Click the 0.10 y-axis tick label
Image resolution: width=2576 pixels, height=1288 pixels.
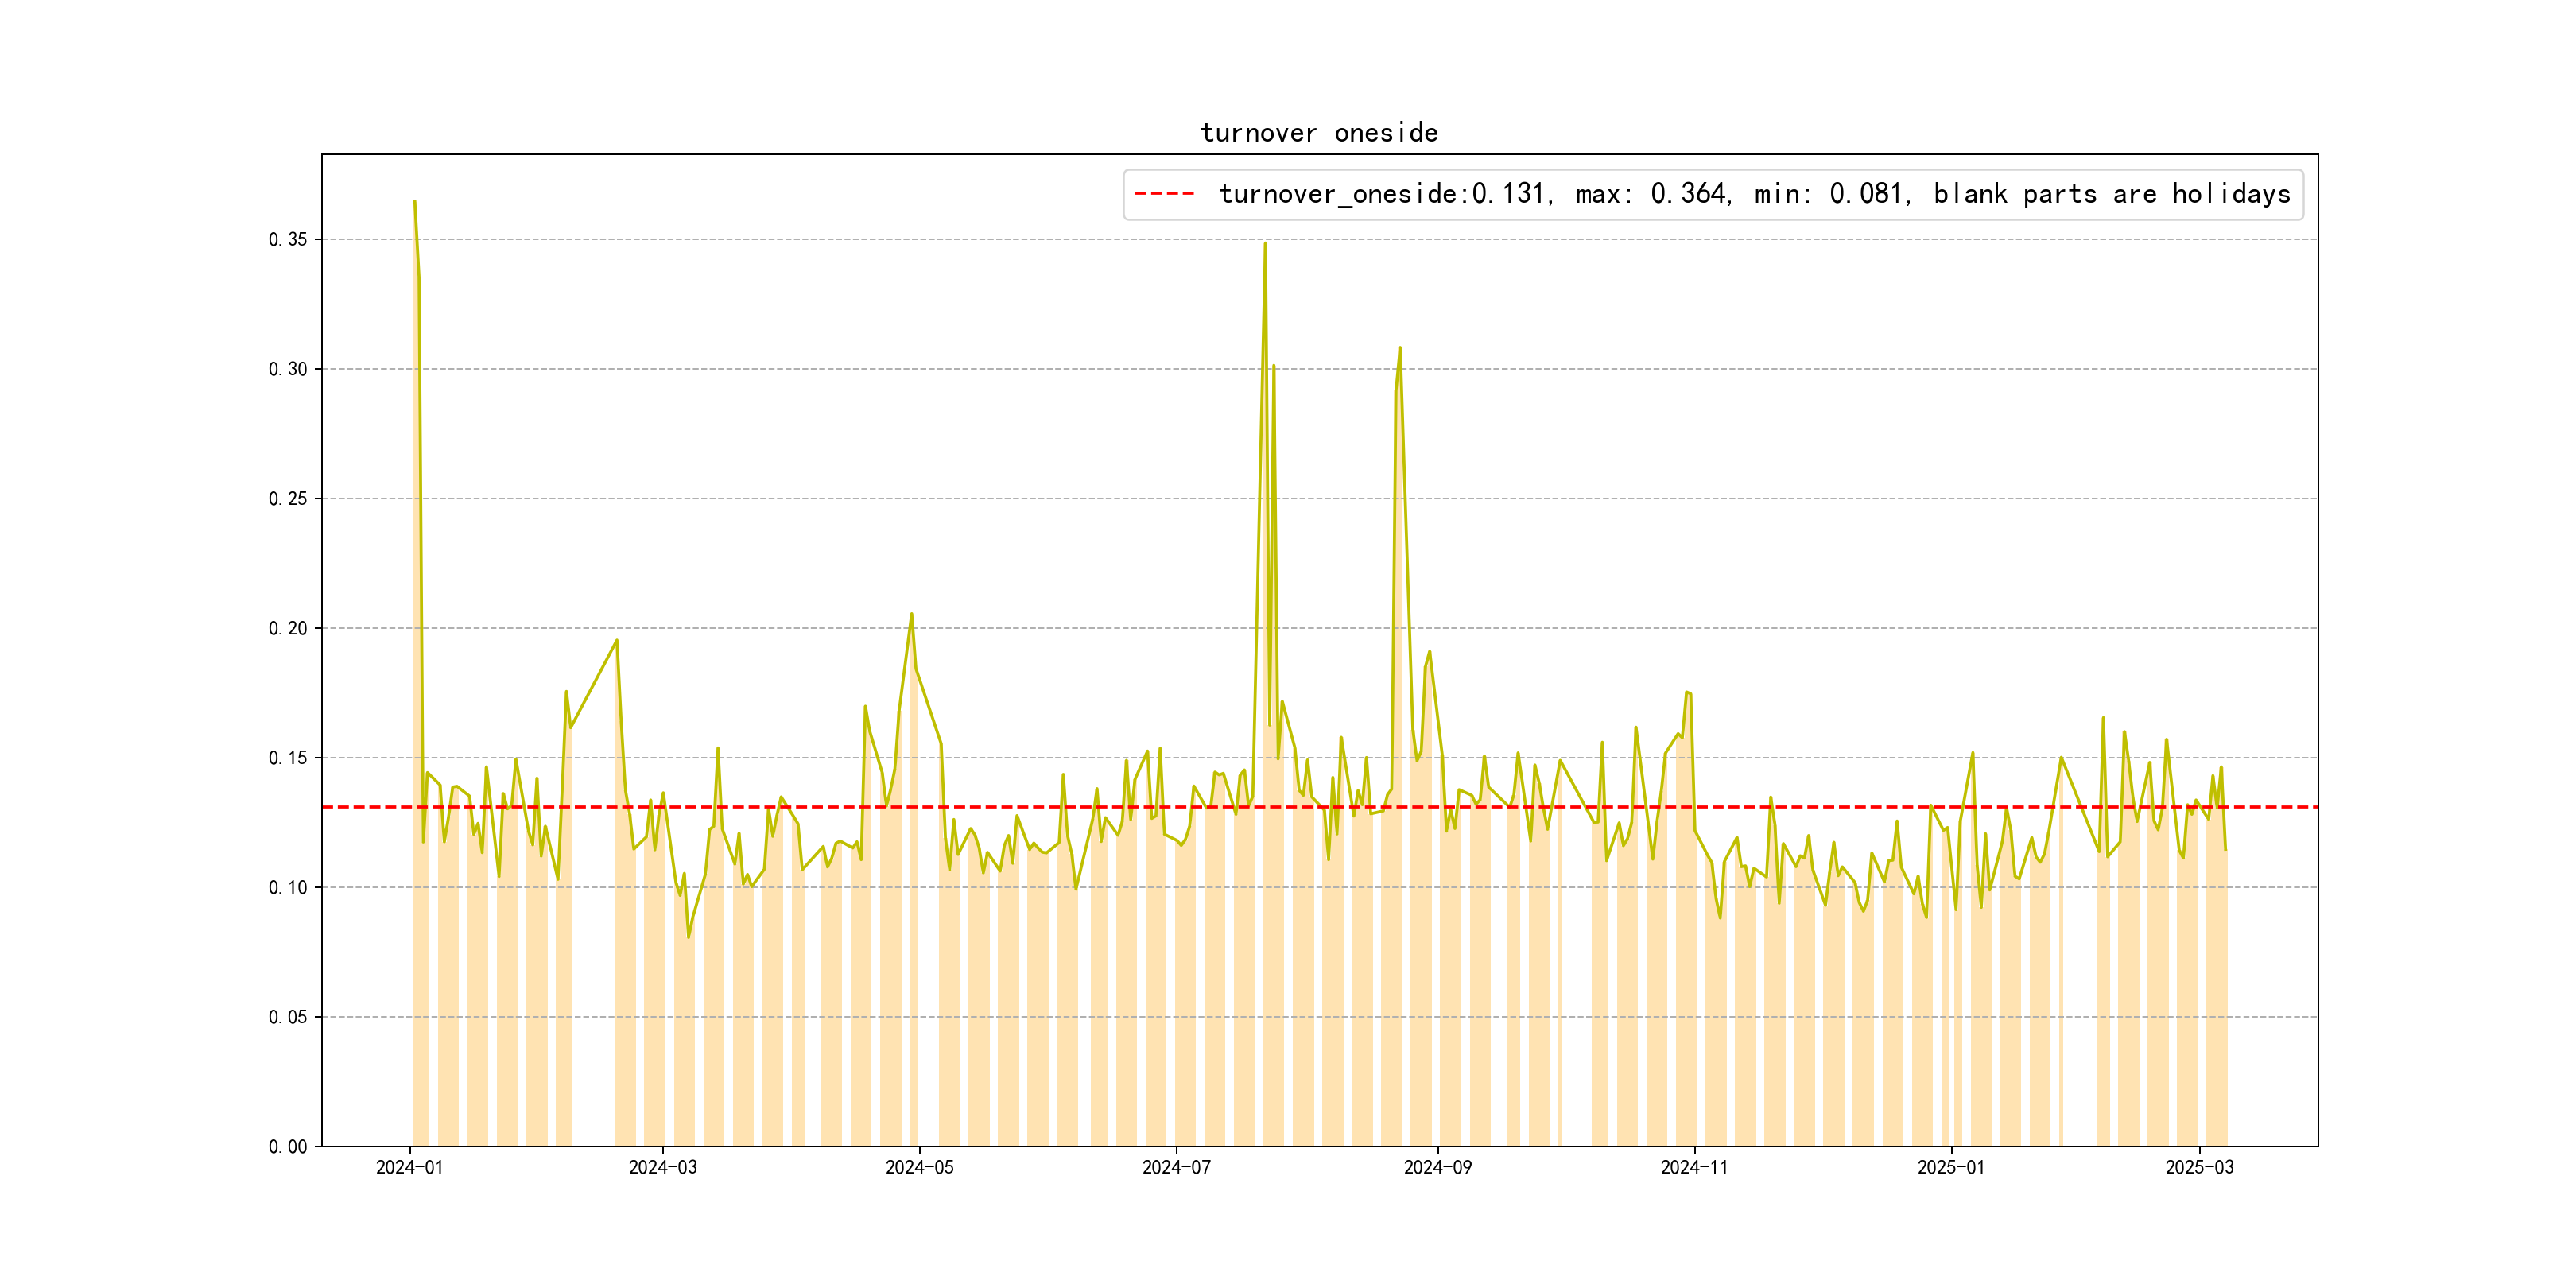pos(287,888)
